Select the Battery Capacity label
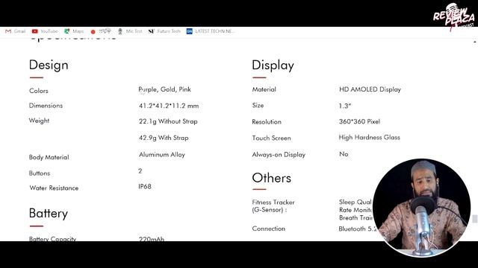The height and width of the screenshot is (268, 478). point(52,239)
